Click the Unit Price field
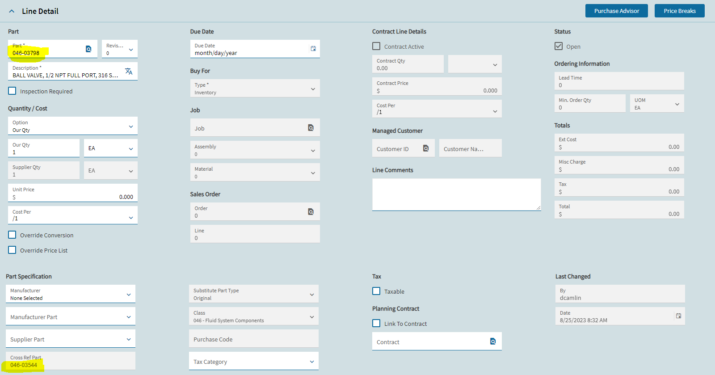715x375 pixels. click(72, 193)
